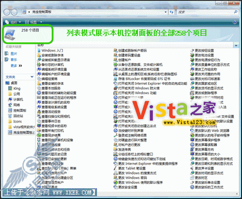Click the Forward navigation button
Image resolution: width=242 pixels, height=199 pixels.
[x=14, y=12]
